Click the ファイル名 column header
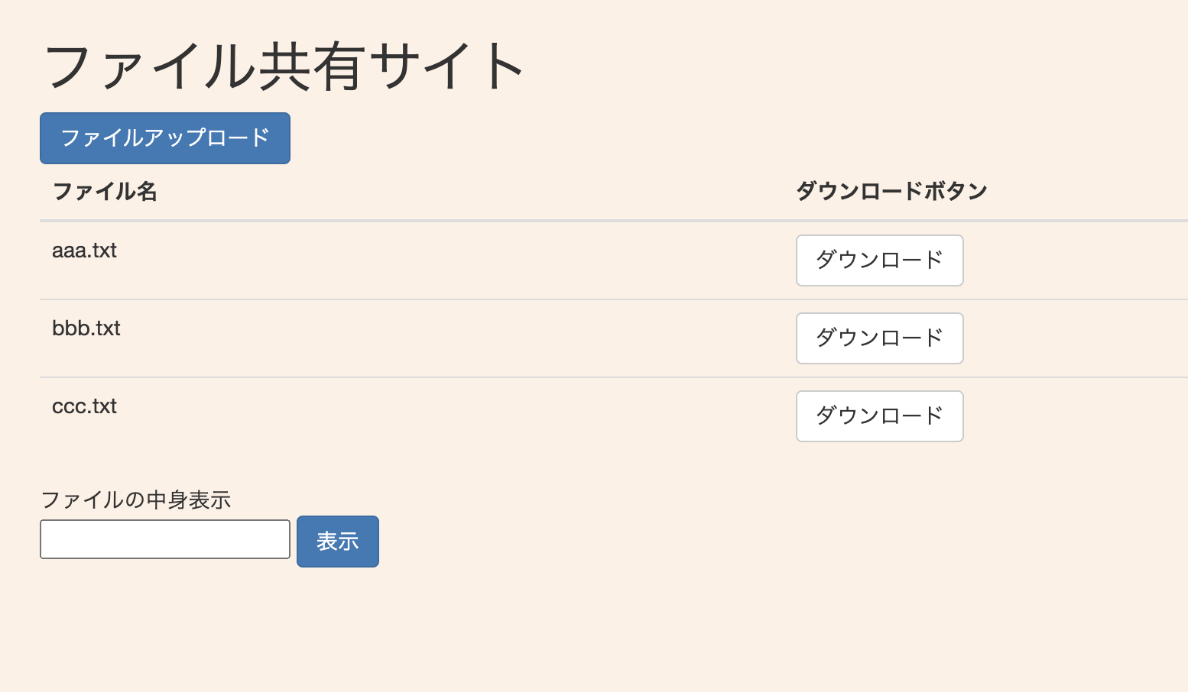This screenshot has width=1188, height=692. click(105, 191)
